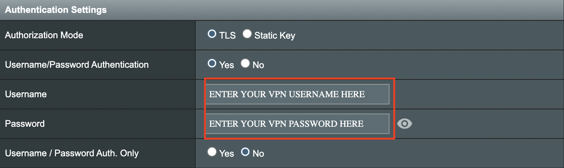Set Username / Password Auth. Only to No
564x168 pixels.
coord(245,152)
